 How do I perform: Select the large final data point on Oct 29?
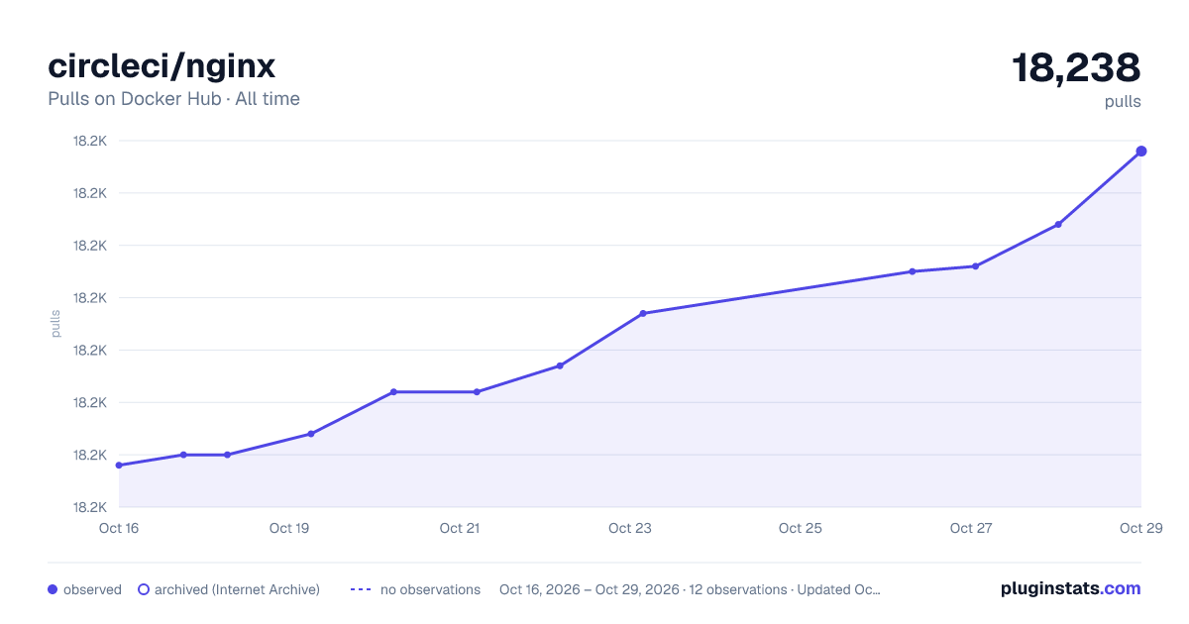(x=1141, y=151)
